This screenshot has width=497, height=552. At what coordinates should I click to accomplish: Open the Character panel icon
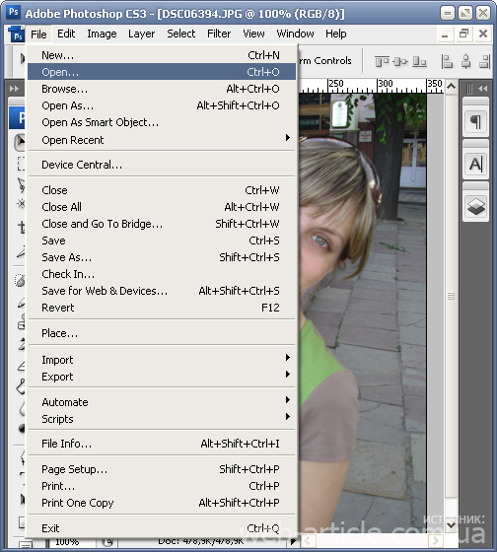click(476, 164)
